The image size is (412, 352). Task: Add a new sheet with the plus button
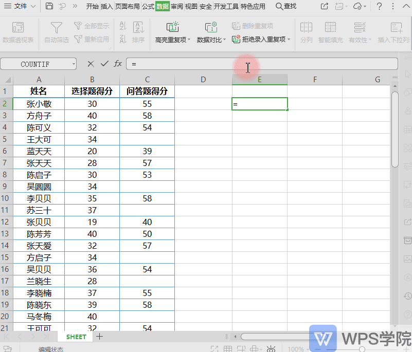point(99,337)
